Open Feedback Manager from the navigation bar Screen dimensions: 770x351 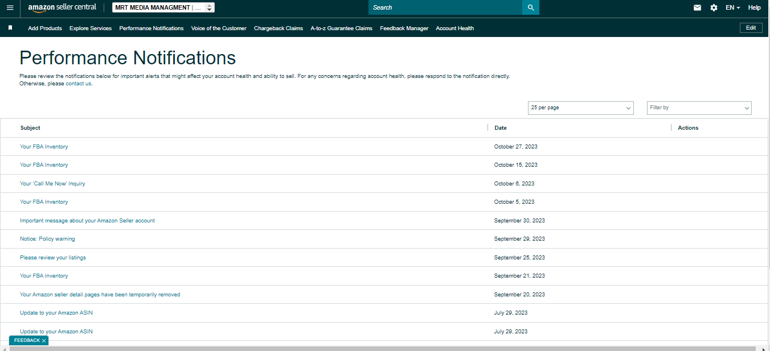click(404, 28)
